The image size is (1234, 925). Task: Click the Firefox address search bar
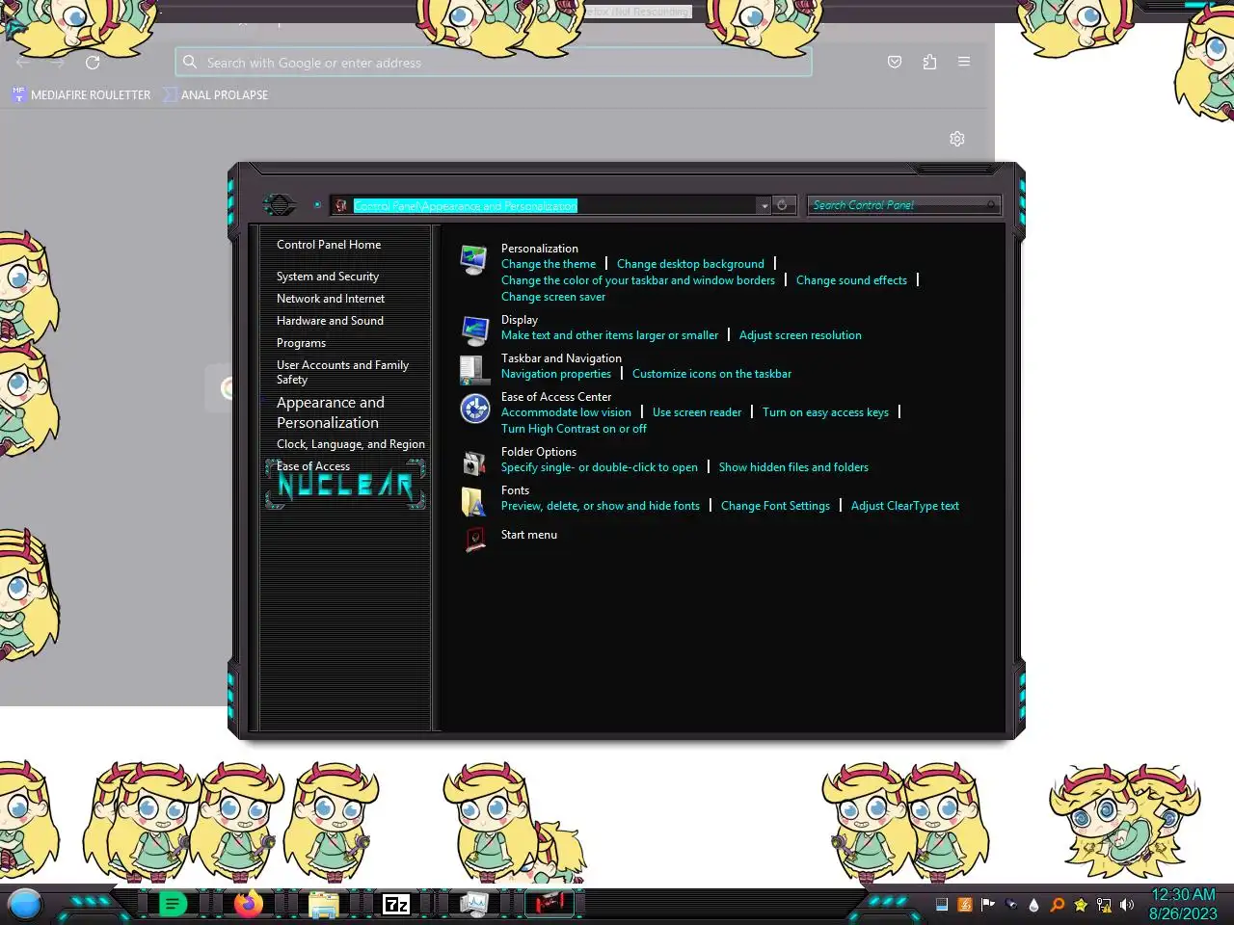[x=494, y=63]
